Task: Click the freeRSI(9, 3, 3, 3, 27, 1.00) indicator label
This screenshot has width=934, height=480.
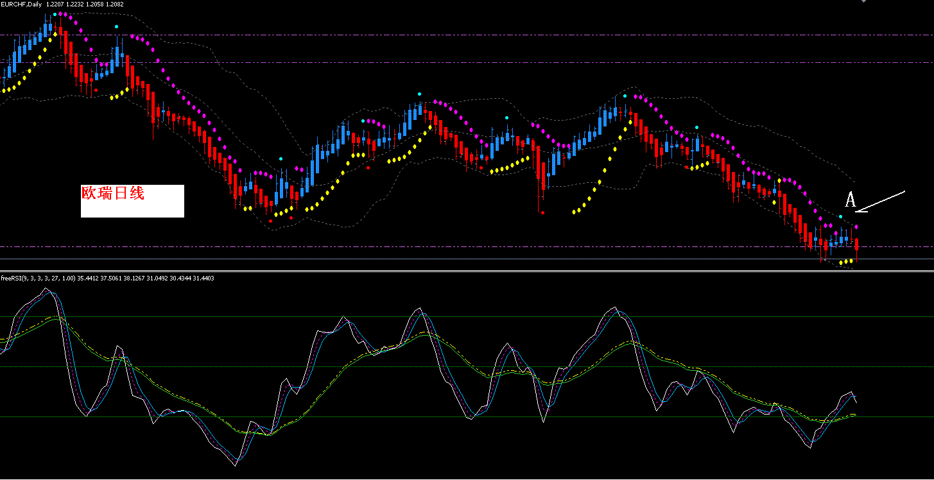Action: point(38,278)
